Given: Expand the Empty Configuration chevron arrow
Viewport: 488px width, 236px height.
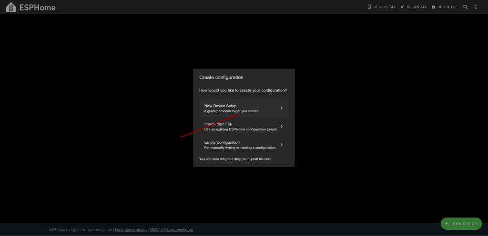Looking at the screenshot, I should click(x=282, y=145).
